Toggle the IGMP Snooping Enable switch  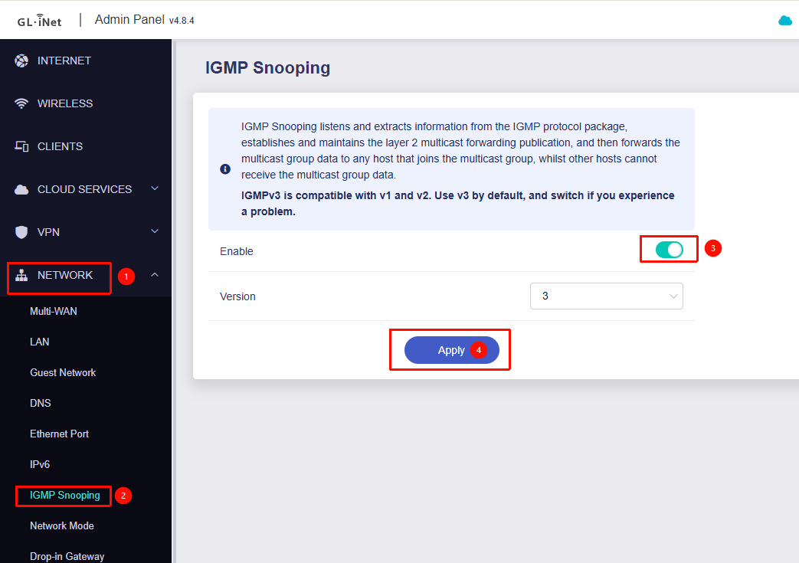tap(669, 250)
